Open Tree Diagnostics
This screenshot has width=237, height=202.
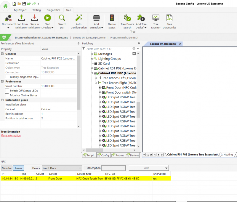pyautogui.click(x=169, y=18)
